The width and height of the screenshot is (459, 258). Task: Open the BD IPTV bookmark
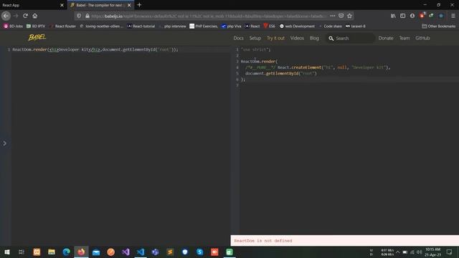36,26
